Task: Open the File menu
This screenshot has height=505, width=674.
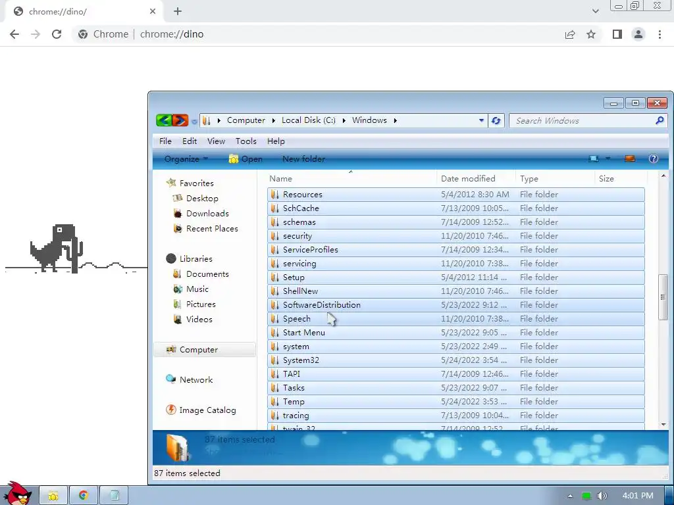Action: pos(165,141)
